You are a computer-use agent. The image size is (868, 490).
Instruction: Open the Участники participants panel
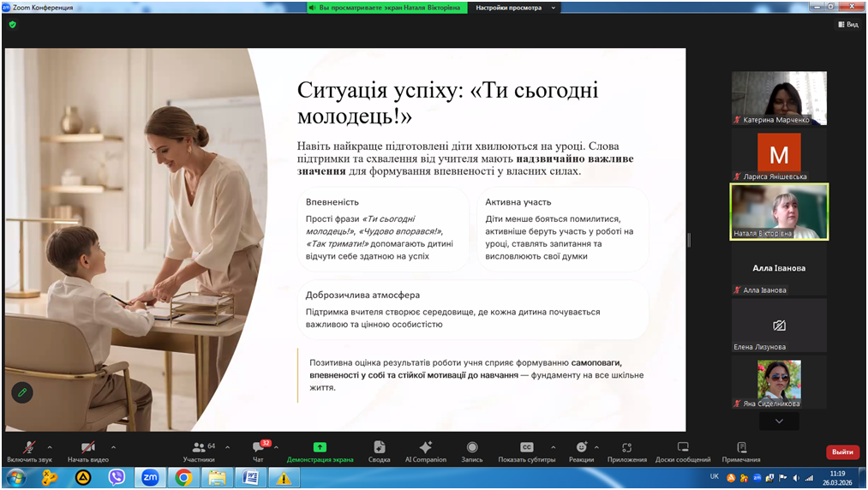tap(199, 448)
